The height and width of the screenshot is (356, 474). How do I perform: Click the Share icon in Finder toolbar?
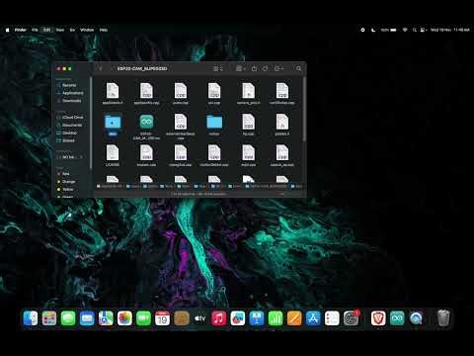click(254, 68)
